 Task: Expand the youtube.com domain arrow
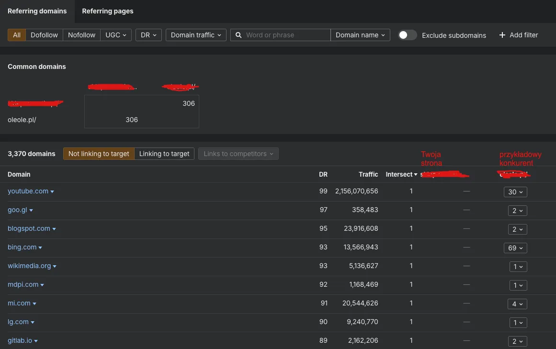[x=52, y=191]
